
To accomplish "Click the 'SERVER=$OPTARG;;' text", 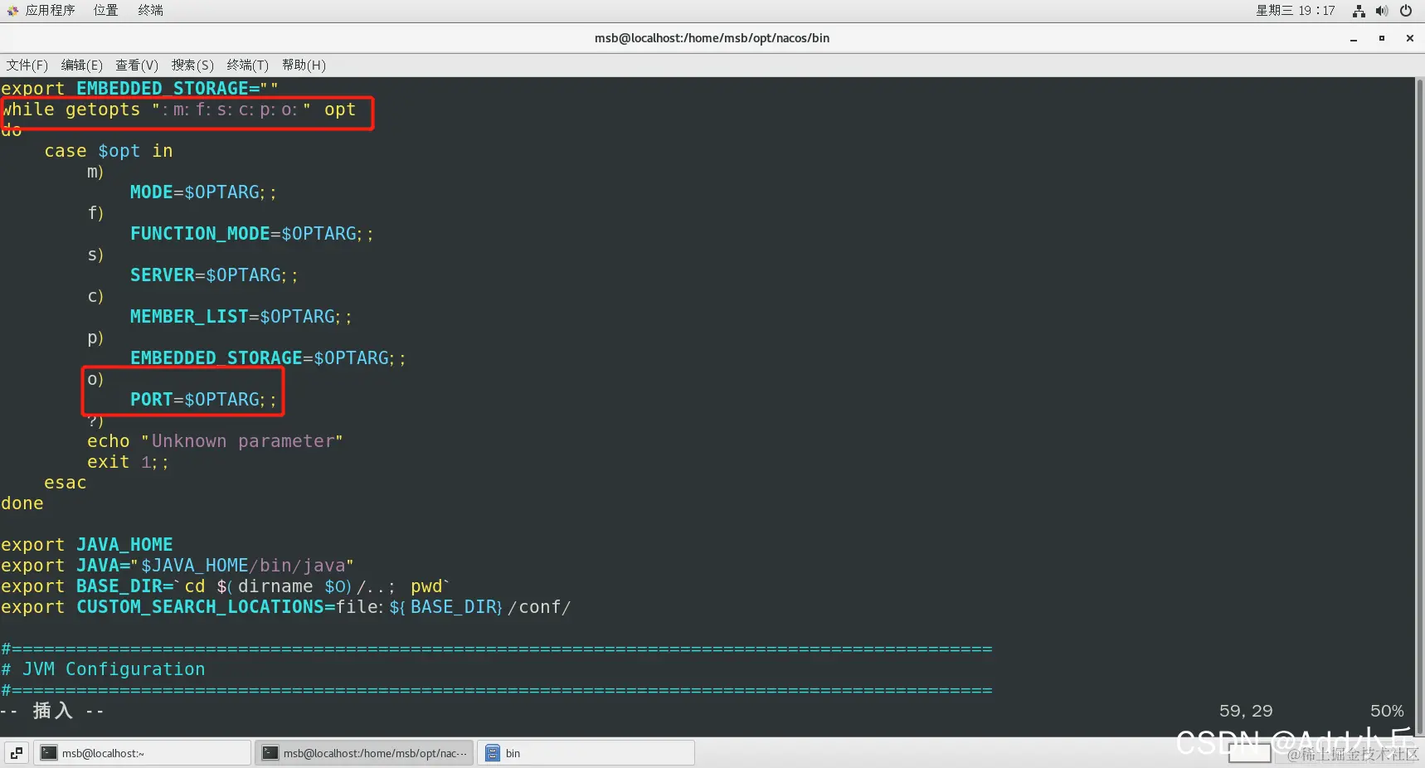I will click(x=214, y=275).
